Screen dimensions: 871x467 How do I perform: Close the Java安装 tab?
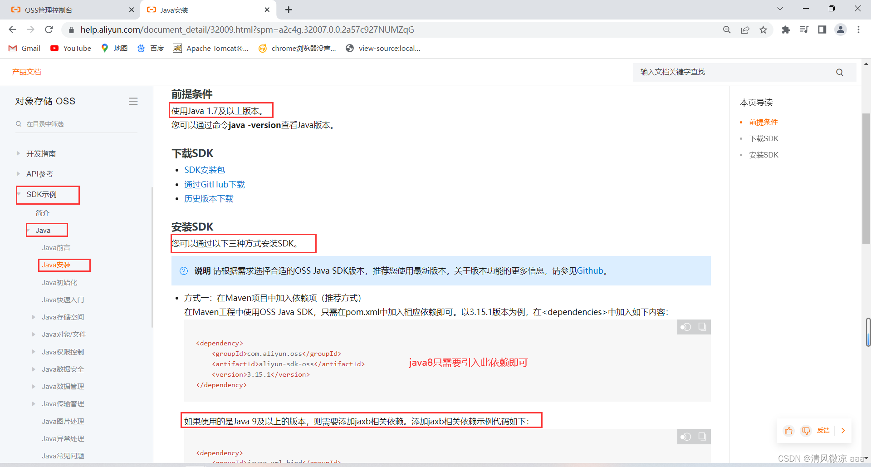(x=267, y=10)
